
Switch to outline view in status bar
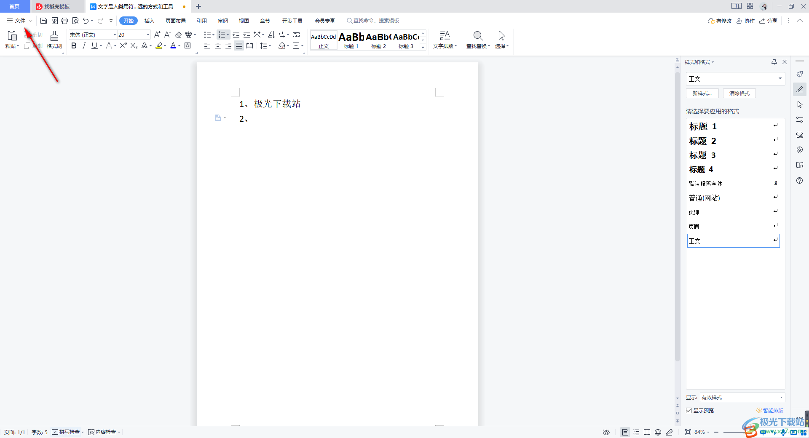(636, 432)
